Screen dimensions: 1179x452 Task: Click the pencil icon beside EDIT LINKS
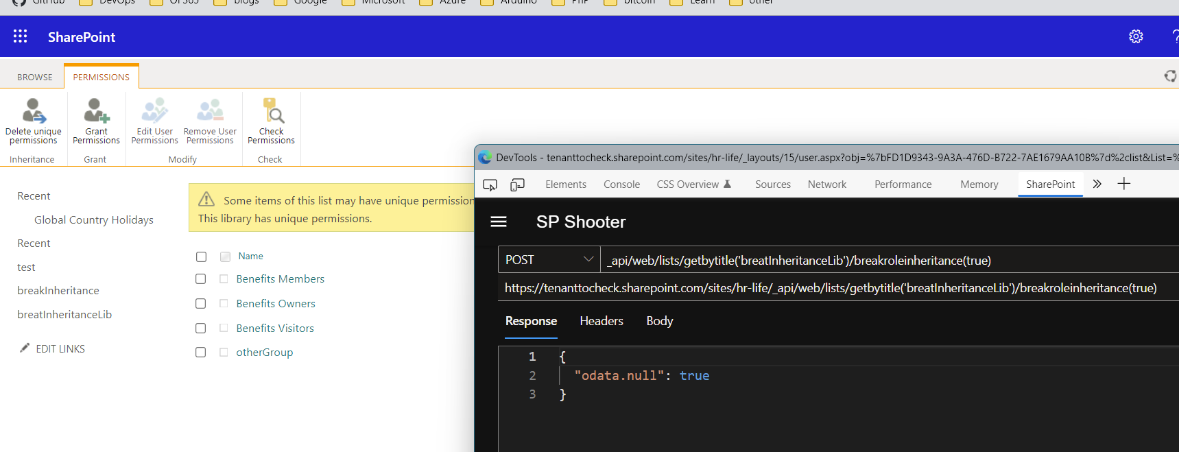(x=25, y=348)
